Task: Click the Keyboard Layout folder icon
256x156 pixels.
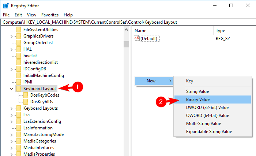Action: 19,89
